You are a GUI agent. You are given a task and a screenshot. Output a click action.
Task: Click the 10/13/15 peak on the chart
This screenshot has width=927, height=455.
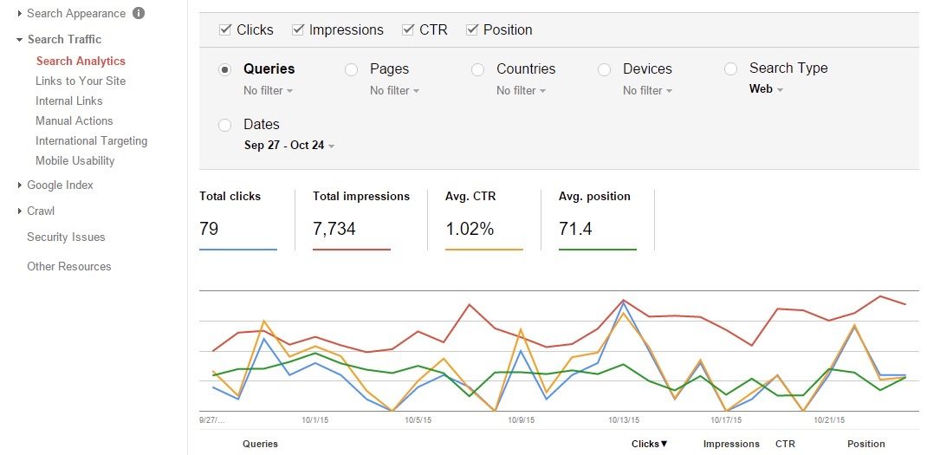624,301
